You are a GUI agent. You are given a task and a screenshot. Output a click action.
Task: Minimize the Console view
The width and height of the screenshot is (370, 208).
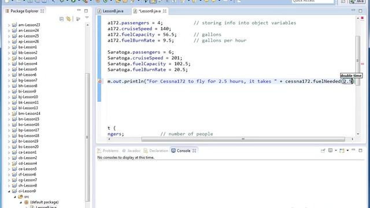(353, 150)
